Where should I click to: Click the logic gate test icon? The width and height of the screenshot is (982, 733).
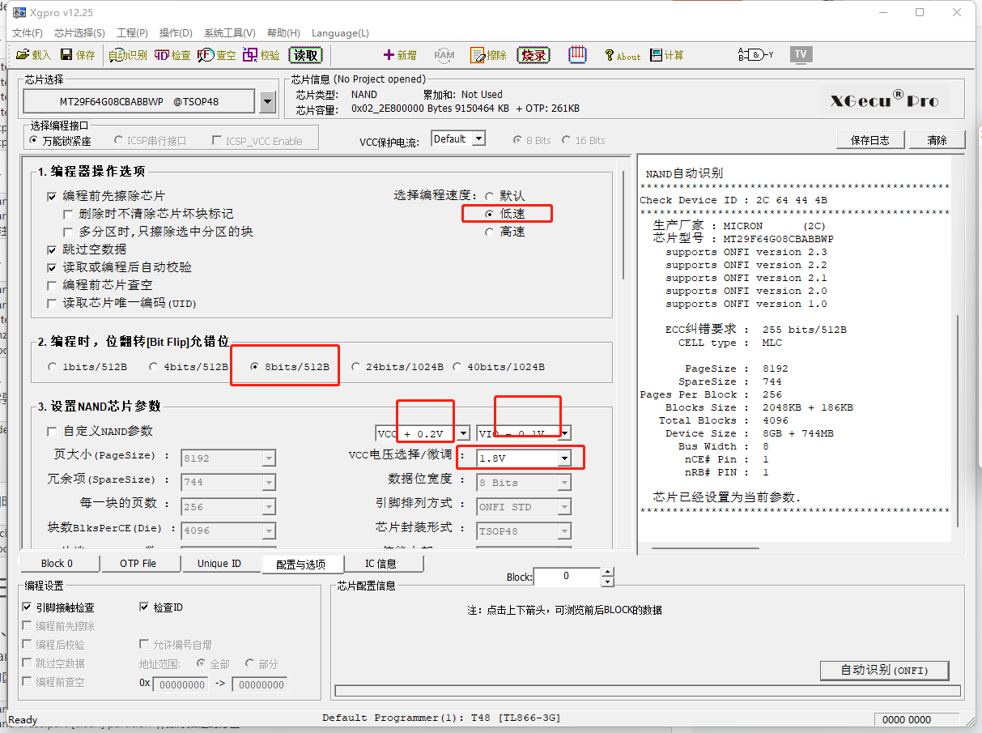[755, 55]
